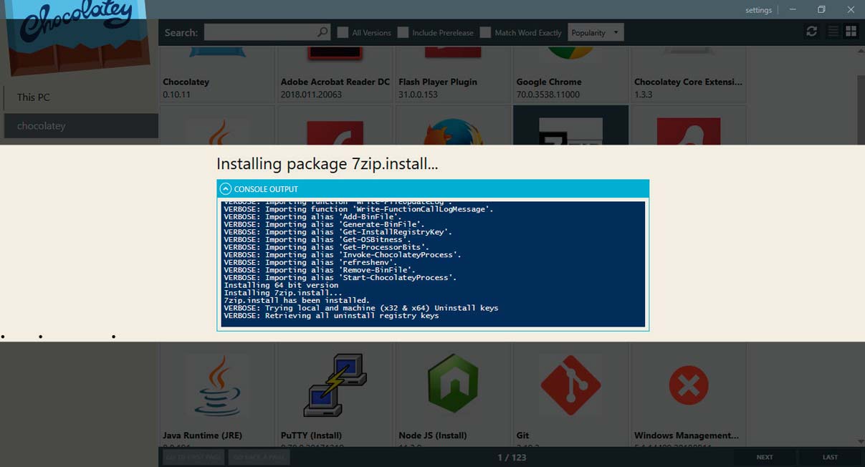Click the Git package name
Image resolution: width=865 pixels, height=467 pixels.
click(x=523, y=435)
